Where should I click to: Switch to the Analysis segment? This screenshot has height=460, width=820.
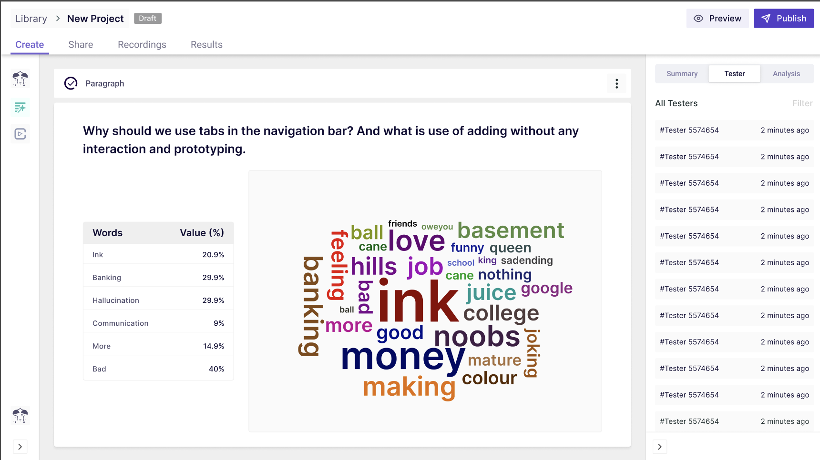pyautogui.click(x=786, y=74)
